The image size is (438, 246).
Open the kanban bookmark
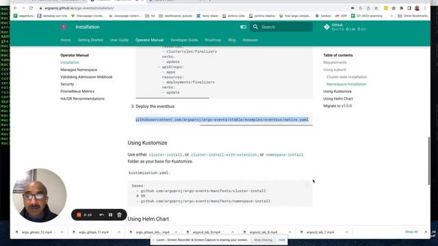click(x=323, y=16)
